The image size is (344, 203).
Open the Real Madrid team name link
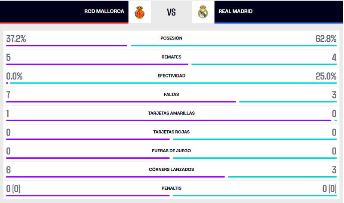236,12
